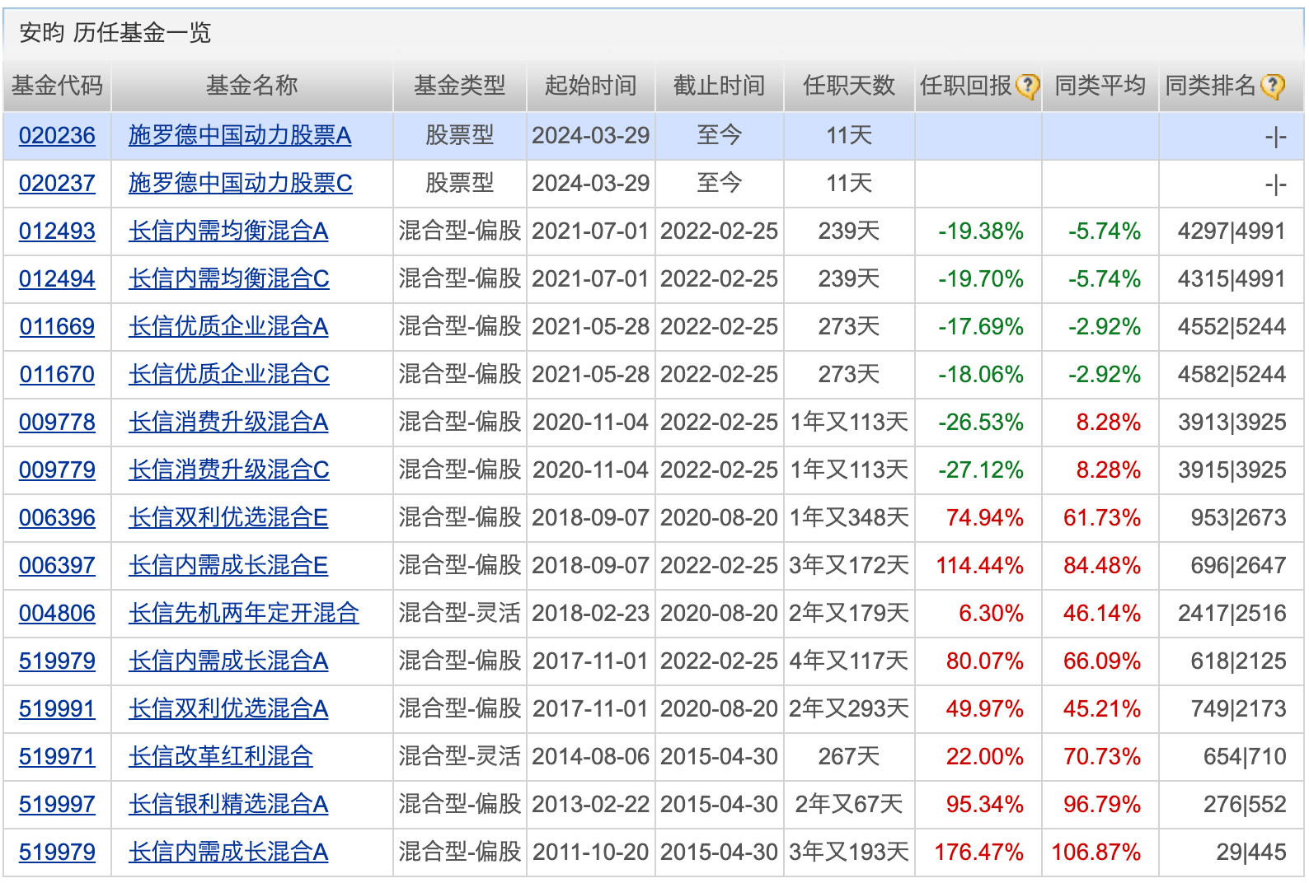The width and height of the screenshot is (1309, 883).
Task: Open 长信银利精选混合A fund page
Action: [x=228, y=805]
